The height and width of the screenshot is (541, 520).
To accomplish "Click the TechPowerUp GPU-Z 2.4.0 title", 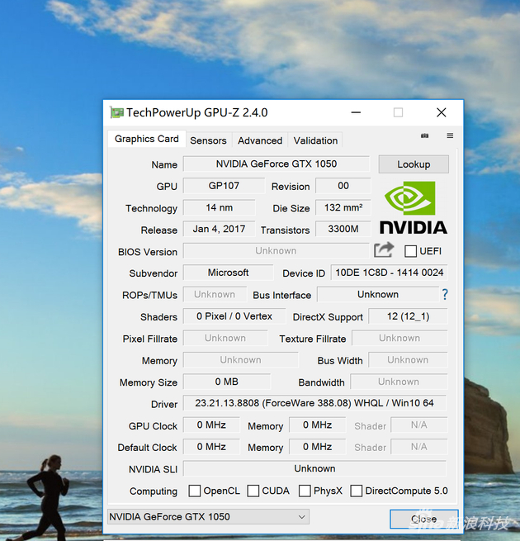I will 197,112.
